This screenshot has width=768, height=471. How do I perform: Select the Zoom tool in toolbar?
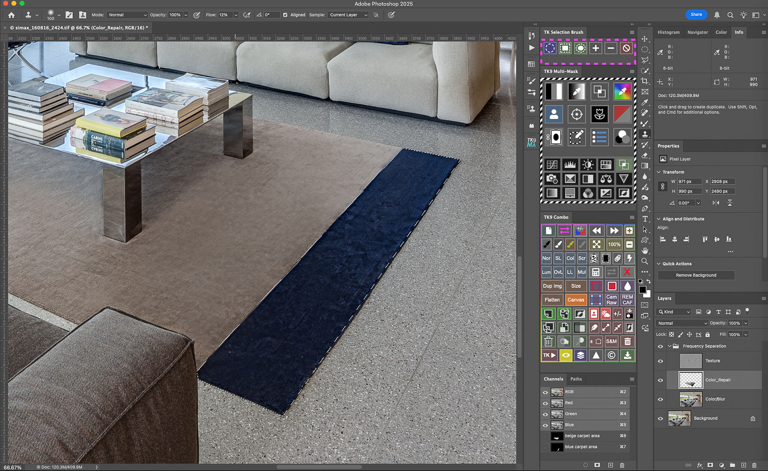(x=645, y=261)
